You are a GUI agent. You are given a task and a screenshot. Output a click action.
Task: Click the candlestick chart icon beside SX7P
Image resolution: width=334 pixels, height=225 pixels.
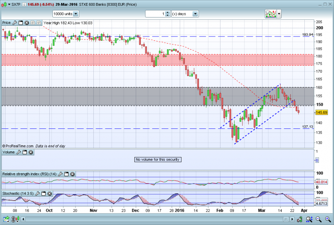pyautogui.click(x=4, y=4)
